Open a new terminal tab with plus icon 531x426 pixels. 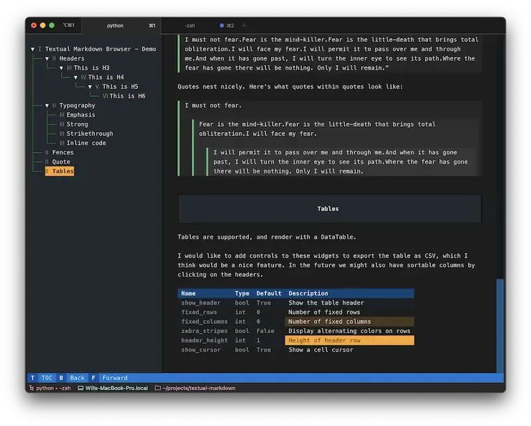[x=244, y=25]
